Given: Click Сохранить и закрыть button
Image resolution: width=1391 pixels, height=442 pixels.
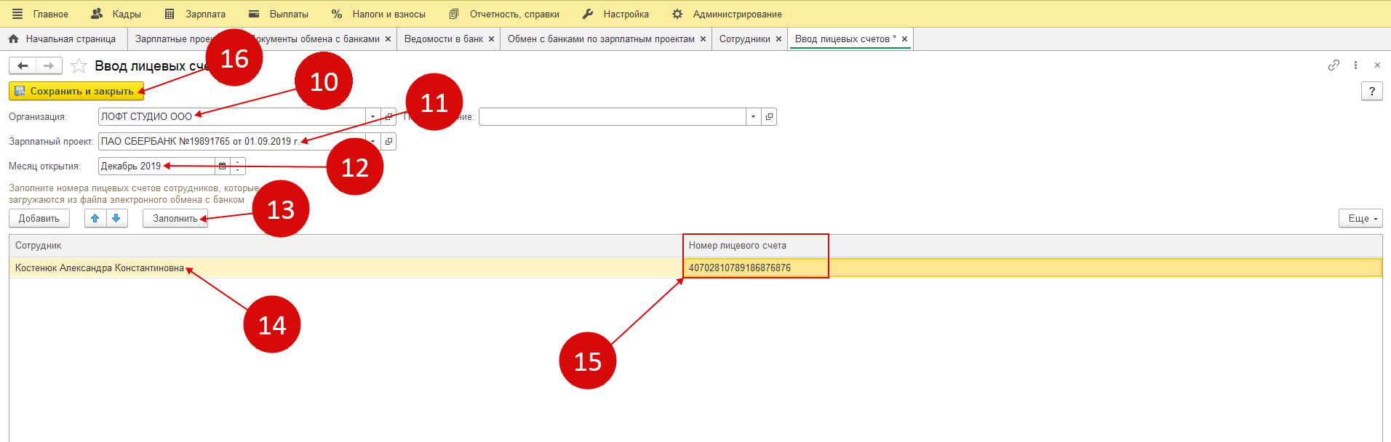Looking at the screenshot, I should tap(76, 92).
